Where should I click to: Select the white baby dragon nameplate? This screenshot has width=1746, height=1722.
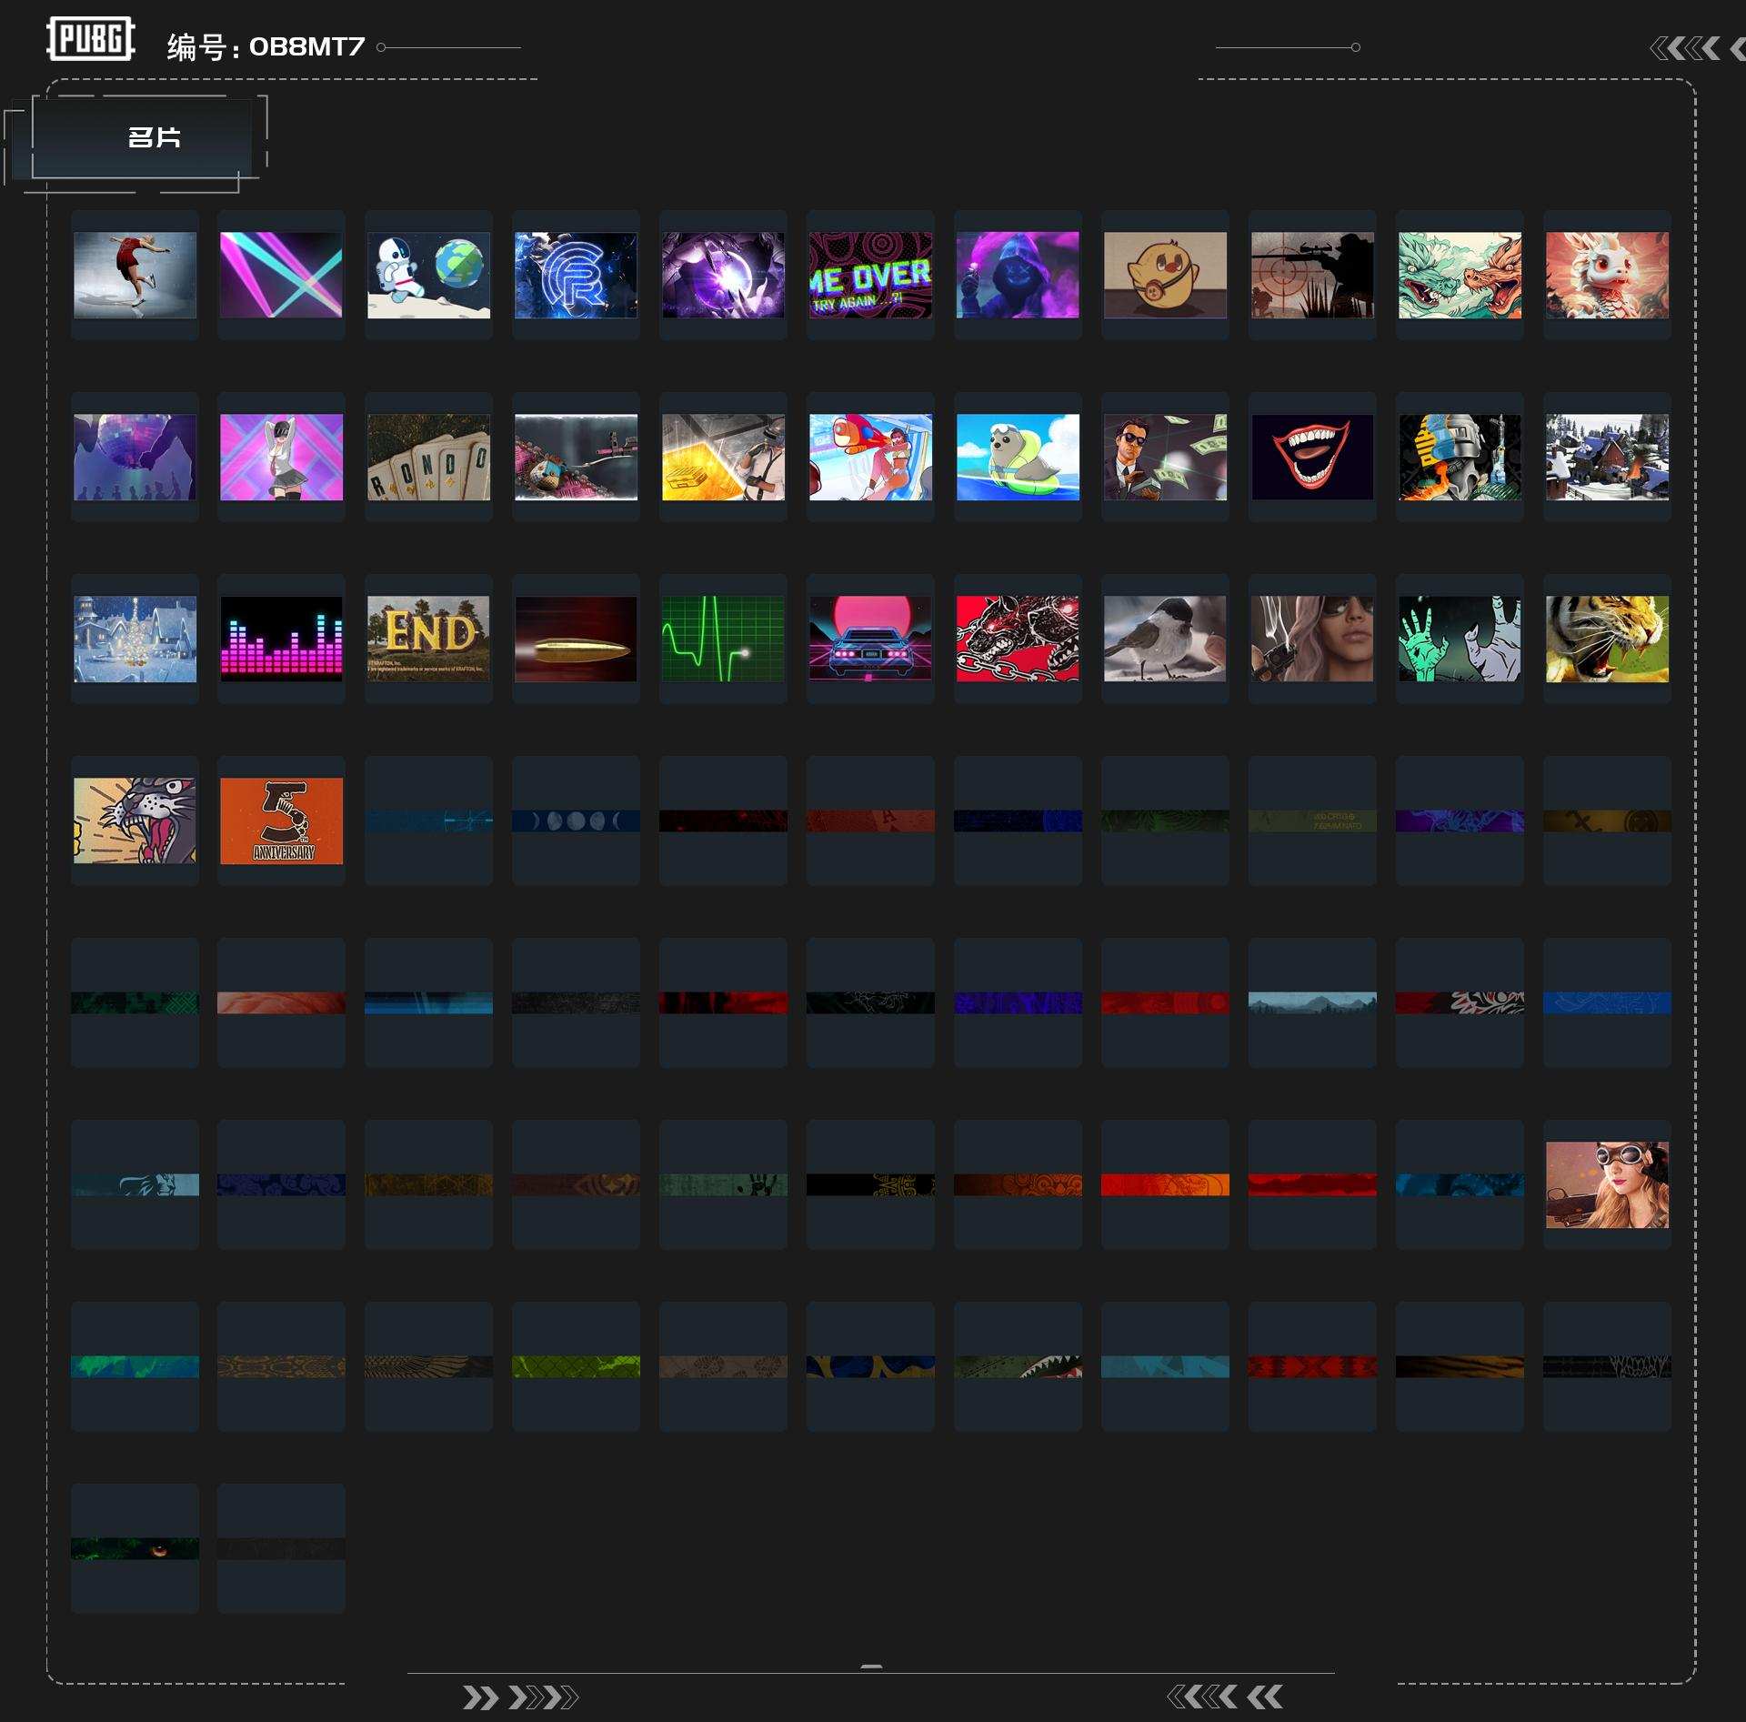point(1607,275)
